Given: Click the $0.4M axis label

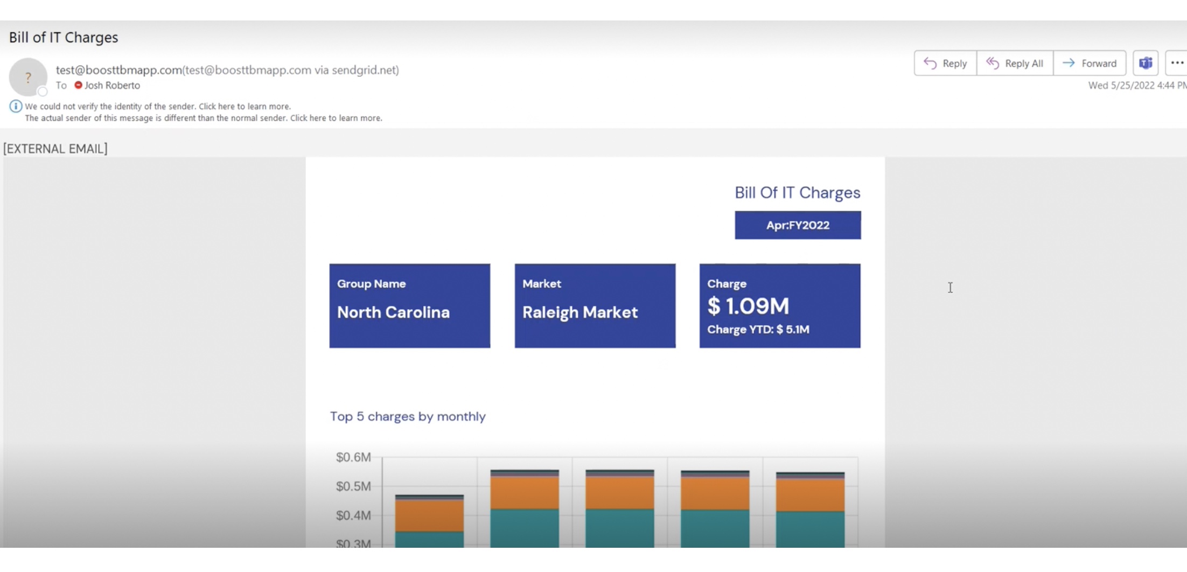Looking at the screenshot, I should 353,515.
